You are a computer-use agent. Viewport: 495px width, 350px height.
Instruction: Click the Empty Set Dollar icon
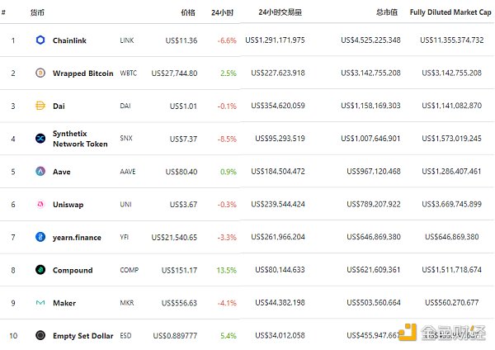click(40, 335)
